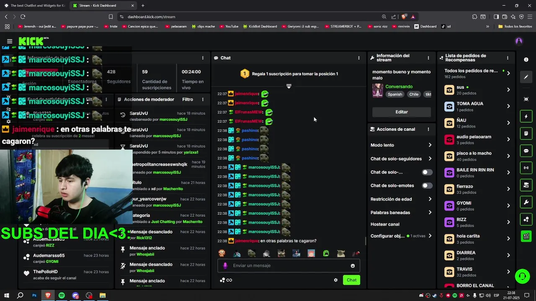Switch to the best ChatBot browser tab

(34, 5)
